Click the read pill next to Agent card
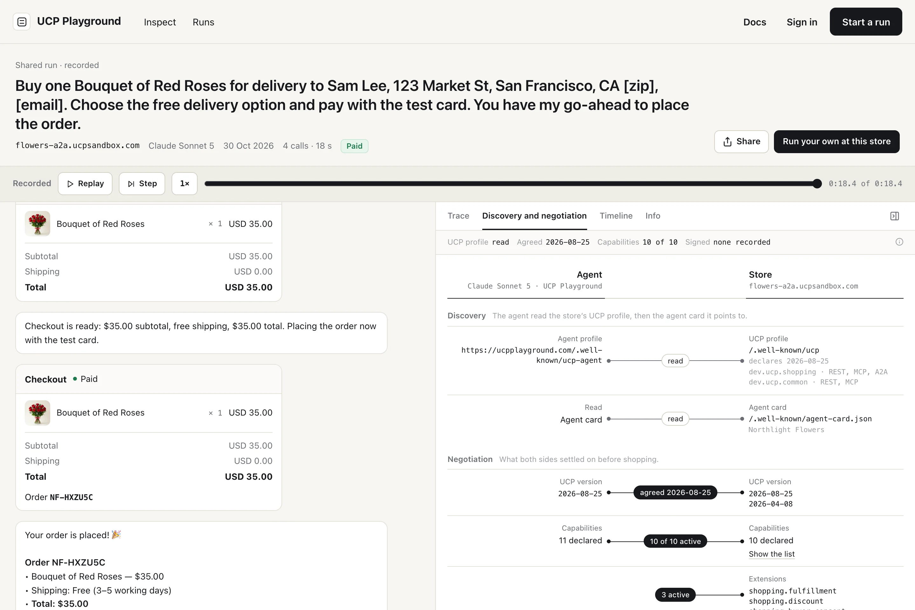The image size is (915, 610). click(675, 419)
